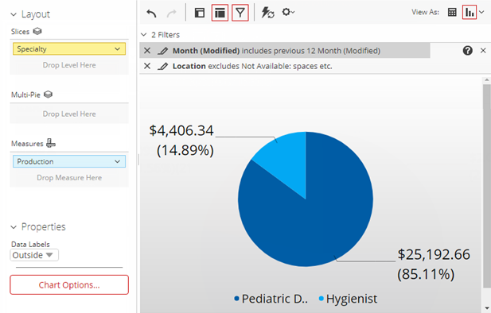Edit the Location filter pencil
This screenshot has width=491, height=313.
click(162, 66)
